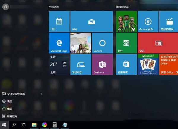
Task: Open the 日历 calendar tile
Action: coord(59,22)
